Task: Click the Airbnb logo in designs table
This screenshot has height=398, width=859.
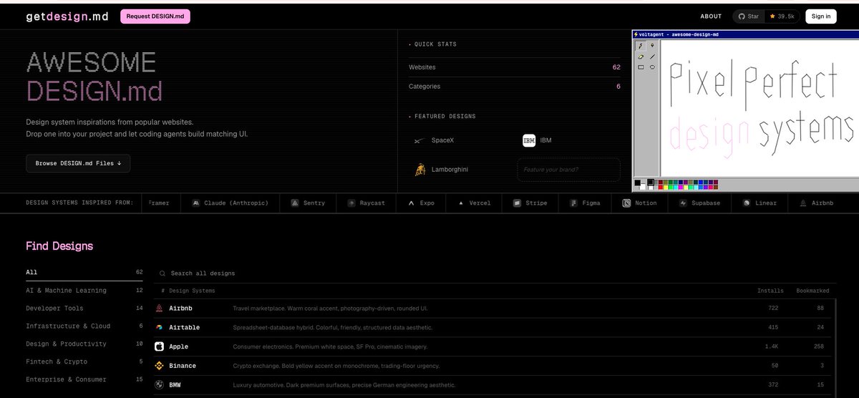Action: [159, 309]
